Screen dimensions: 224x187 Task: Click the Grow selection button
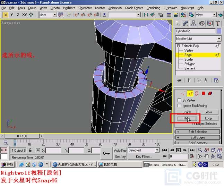pos(208,112)
